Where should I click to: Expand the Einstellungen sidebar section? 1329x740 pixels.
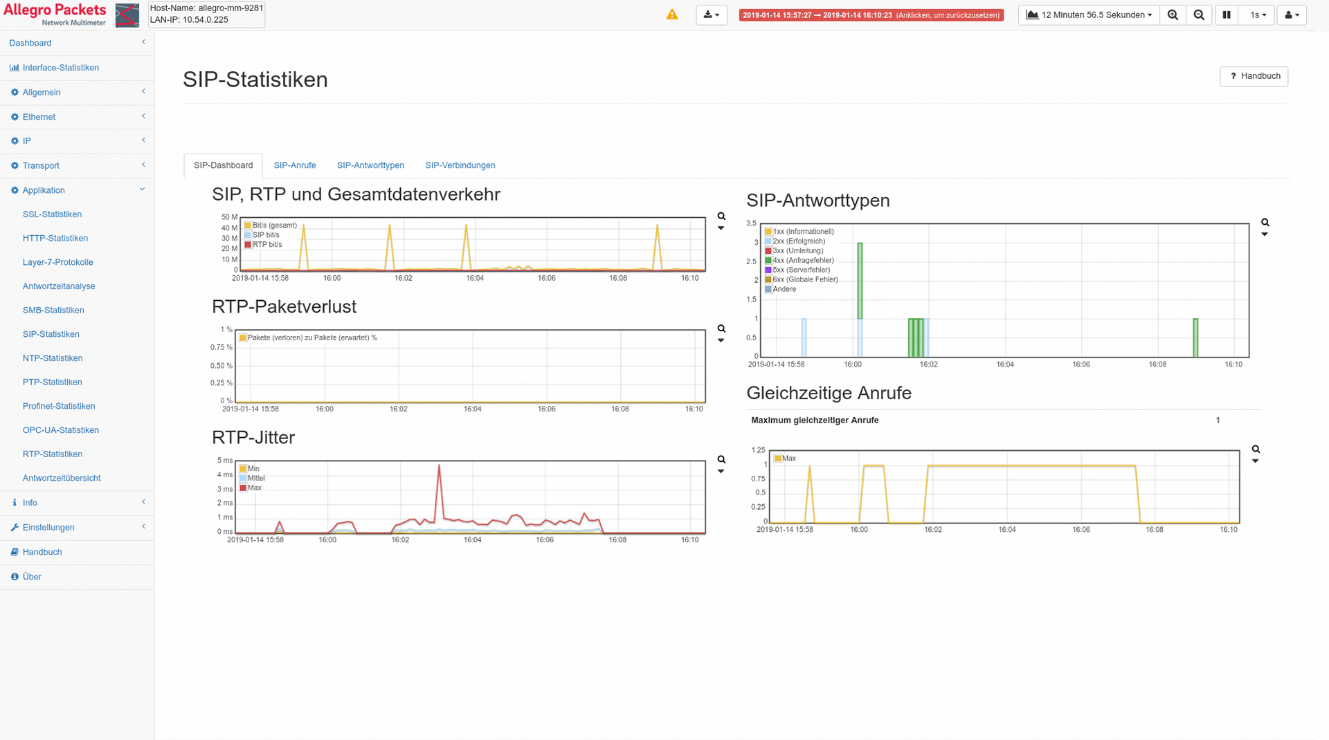click(77, 528)
